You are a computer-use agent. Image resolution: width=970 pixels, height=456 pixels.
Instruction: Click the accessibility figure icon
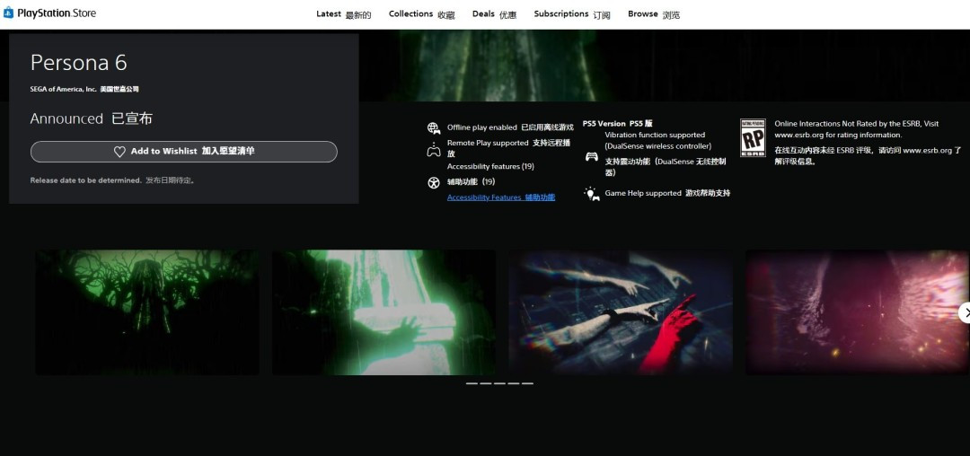[x=433, y=182]
